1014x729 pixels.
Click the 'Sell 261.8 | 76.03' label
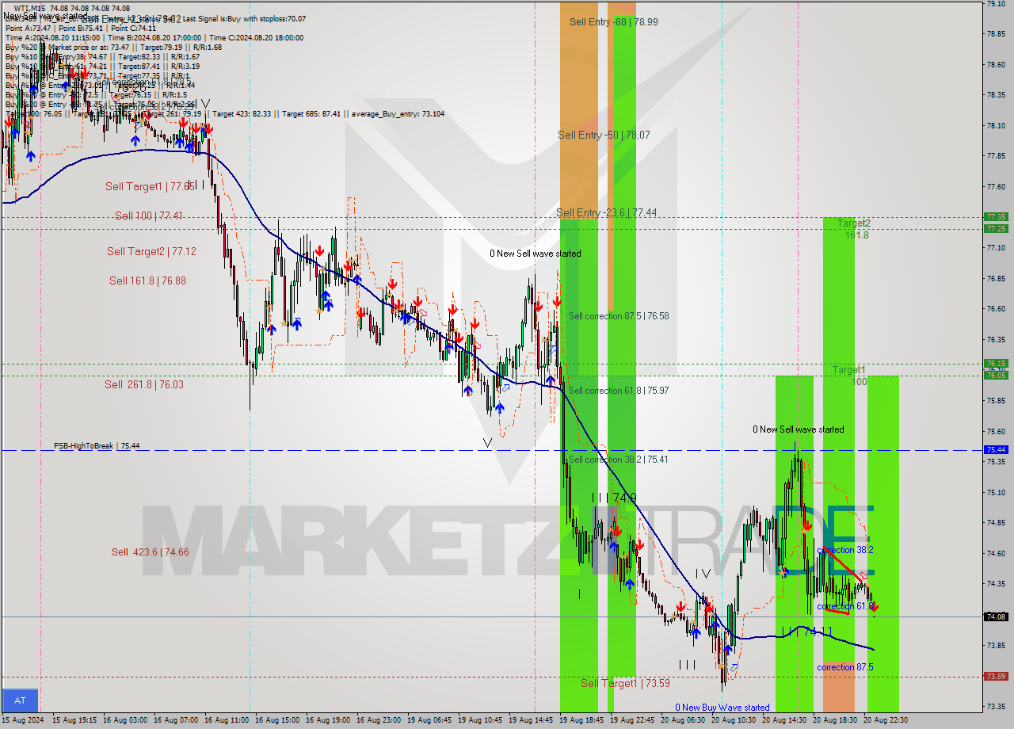pyautogui.click(x=144, y=384)
